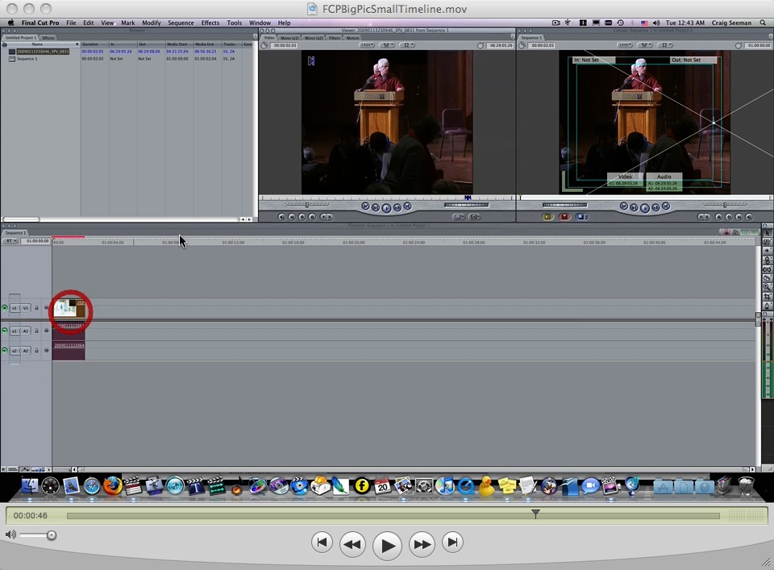The image size is (774, 570).
Task: Click the QuickTime play button
Action: (x=387, y=546)
